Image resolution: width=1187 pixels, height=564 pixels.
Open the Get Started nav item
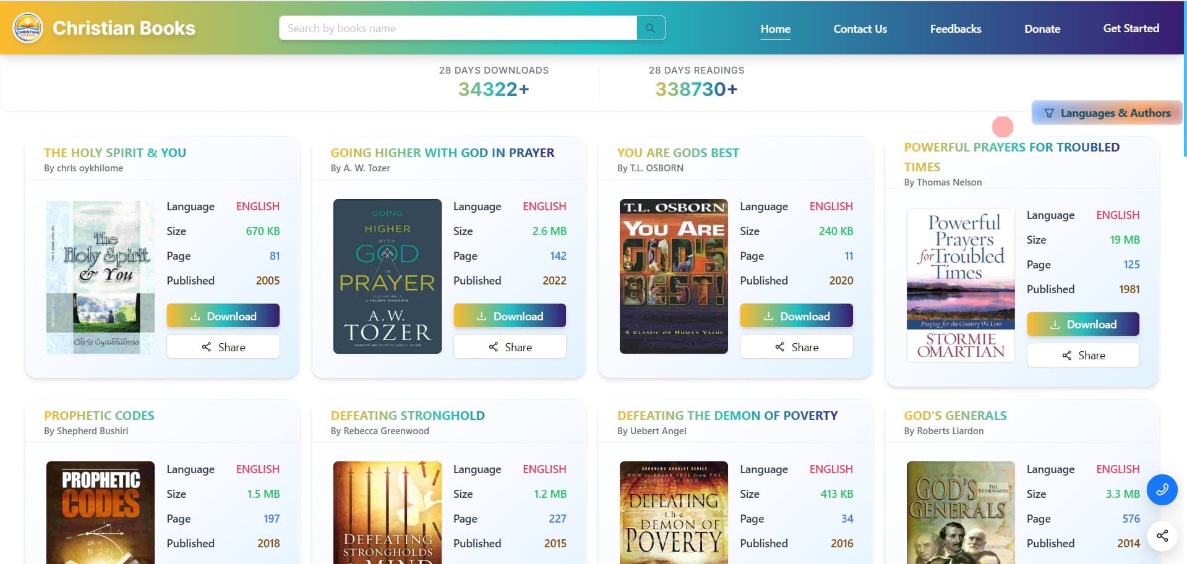tap(1131, 28)
